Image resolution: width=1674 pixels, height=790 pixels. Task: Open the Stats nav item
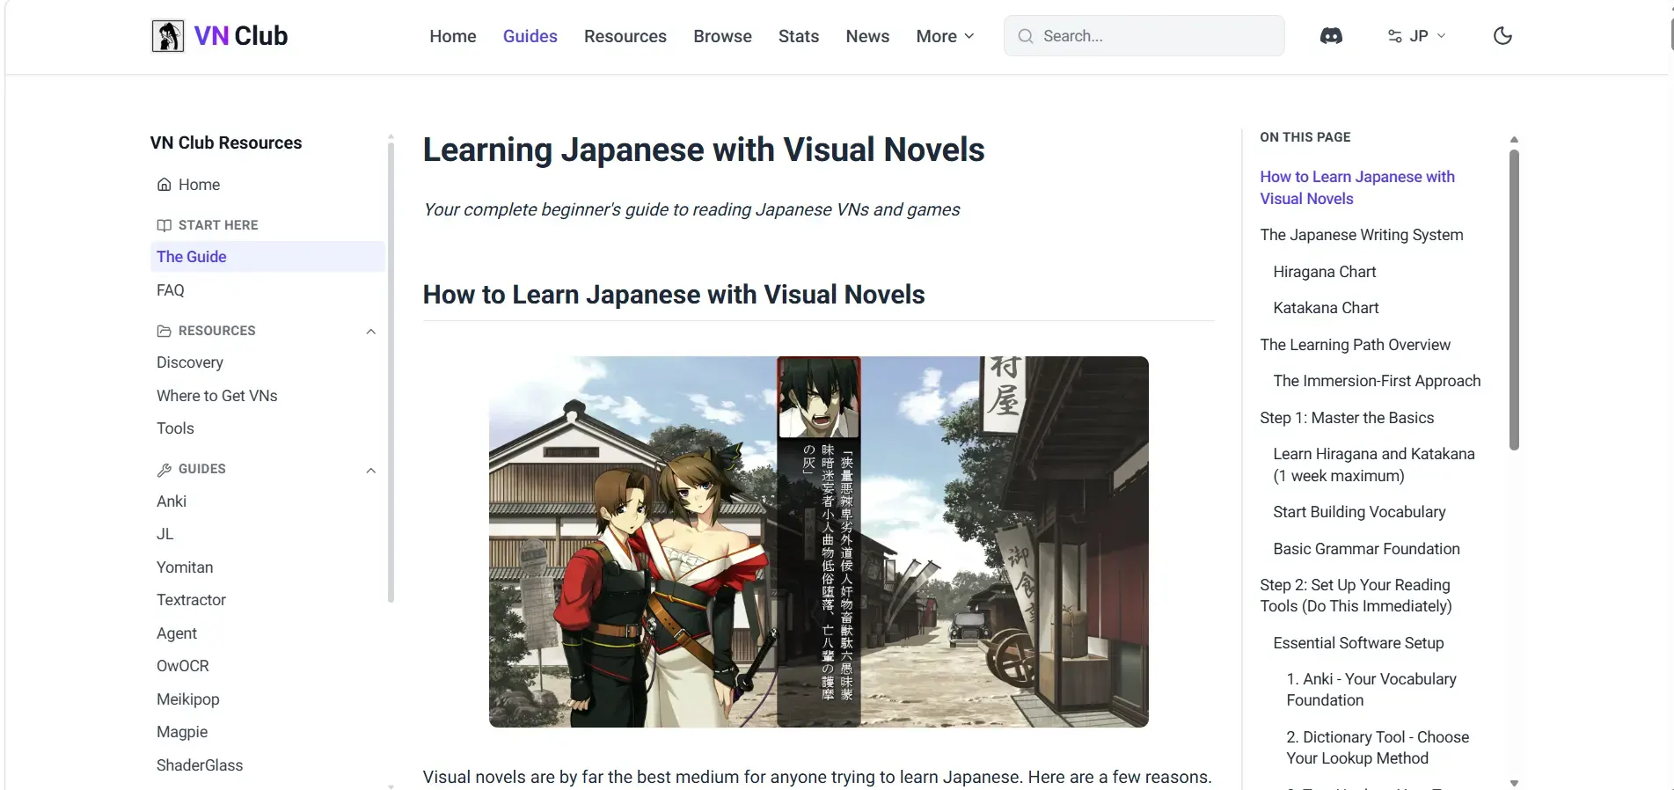point(799,36)
